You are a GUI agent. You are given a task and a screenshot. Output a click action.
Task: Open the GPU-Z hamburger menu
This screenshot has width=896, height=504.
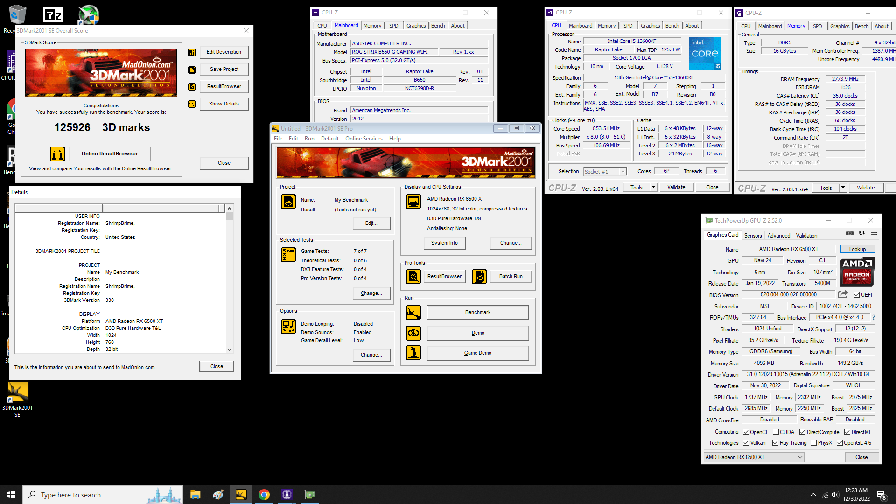click(874, 233)
